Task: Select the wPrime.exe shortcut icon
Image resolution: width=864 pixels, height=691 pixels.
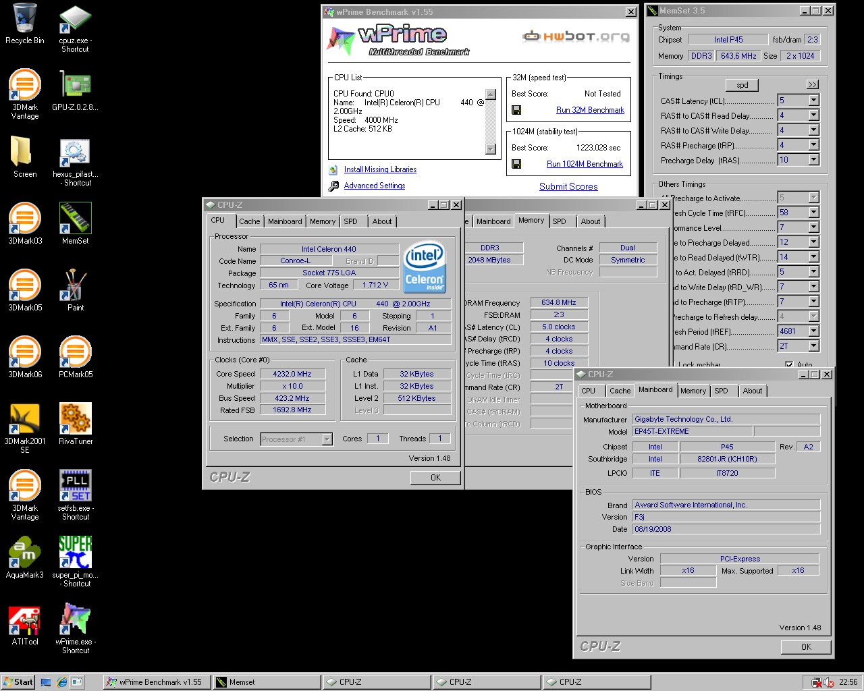Action: click(75, 619)
